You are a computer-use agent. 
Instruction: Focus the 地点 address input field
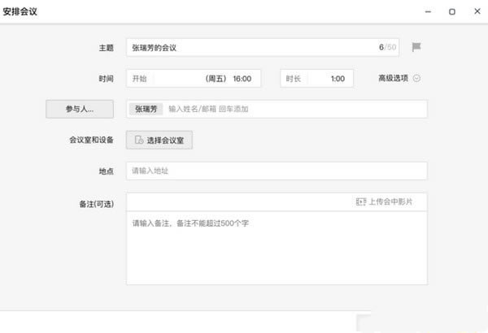277,171
